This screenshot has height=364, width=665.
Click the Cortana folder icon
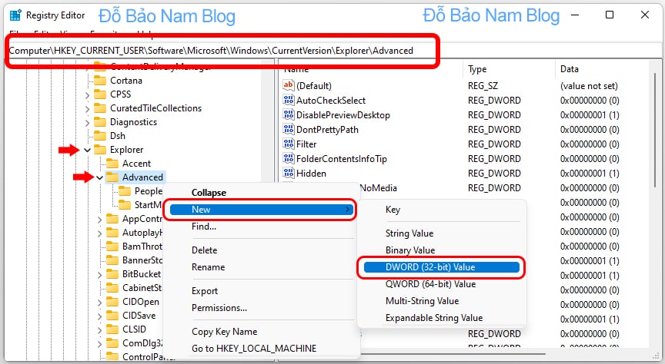pyautogui.click(x=100, y=81)
